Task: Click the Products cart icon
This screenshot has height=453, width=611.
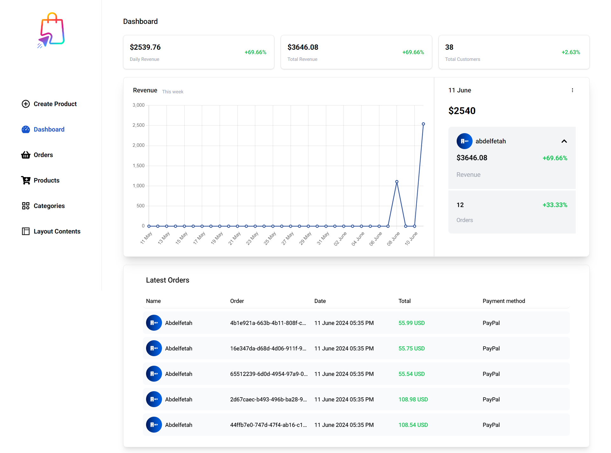Action: click(x=25, y=180)
